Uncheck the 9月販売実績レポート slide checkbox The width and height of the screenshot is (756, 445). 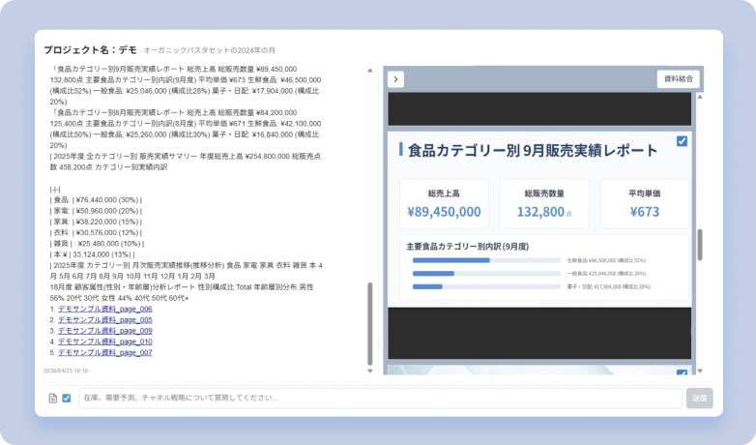pyautogui.click(x=682, y=141)
